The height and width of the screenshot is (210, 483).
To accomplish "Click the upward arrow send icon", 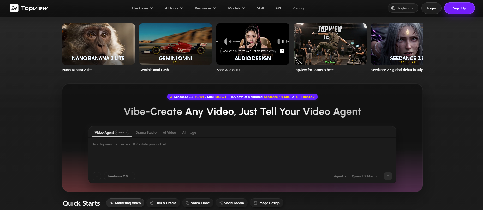I will click(388, 176).
